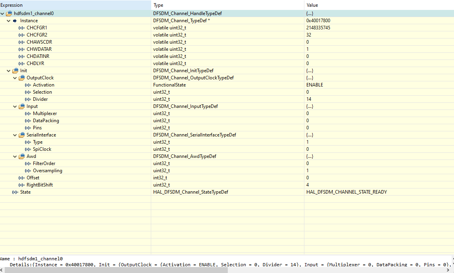This screenshot has height=273, width=454.
Task: Collapse the hdfsdm1_channel0 tree node
Action: tap(2, 13)
